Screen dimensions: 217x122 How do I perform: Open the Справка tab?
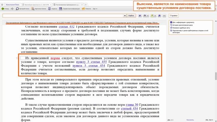click(x=174, y=16)
